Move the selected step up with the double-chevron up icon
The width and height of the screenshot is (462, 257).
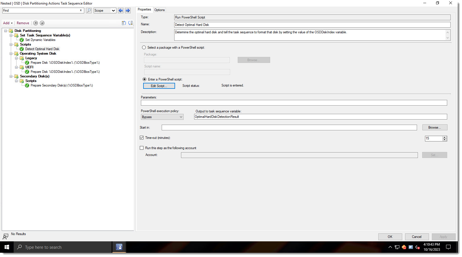coord(36,23)
